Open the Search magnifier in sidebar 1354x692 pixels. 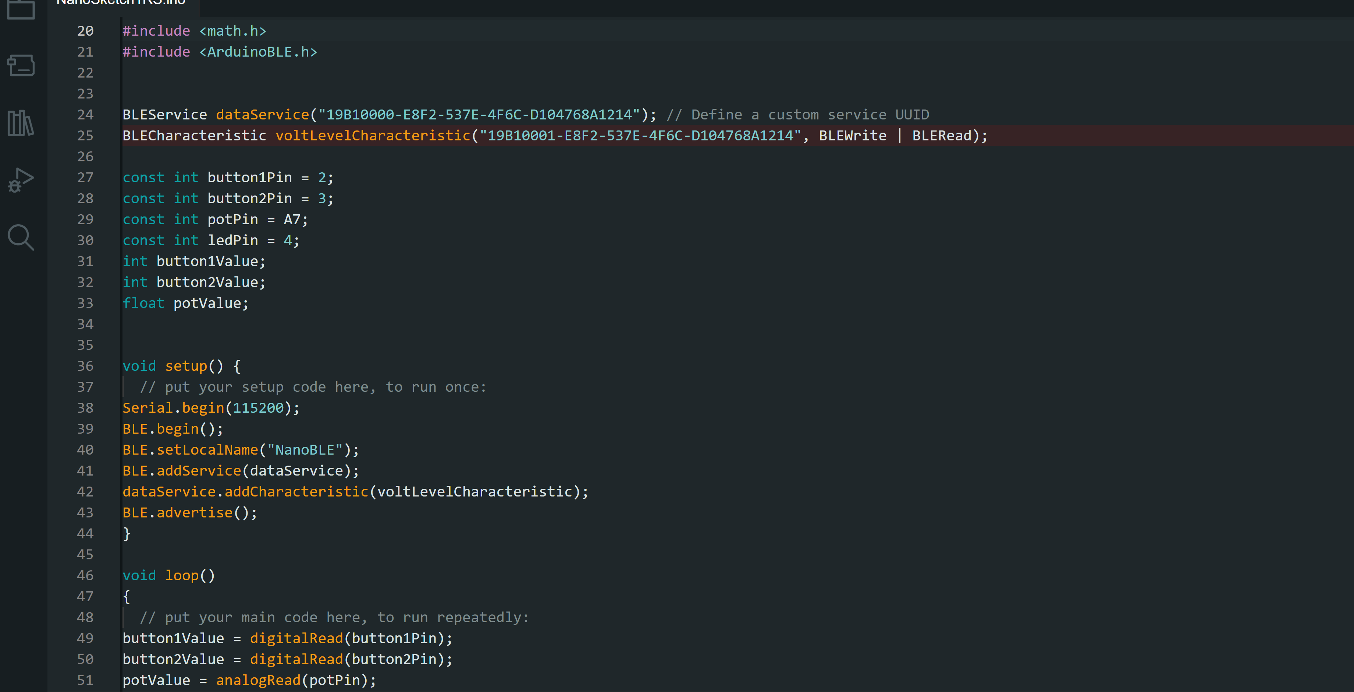[21, 237]
